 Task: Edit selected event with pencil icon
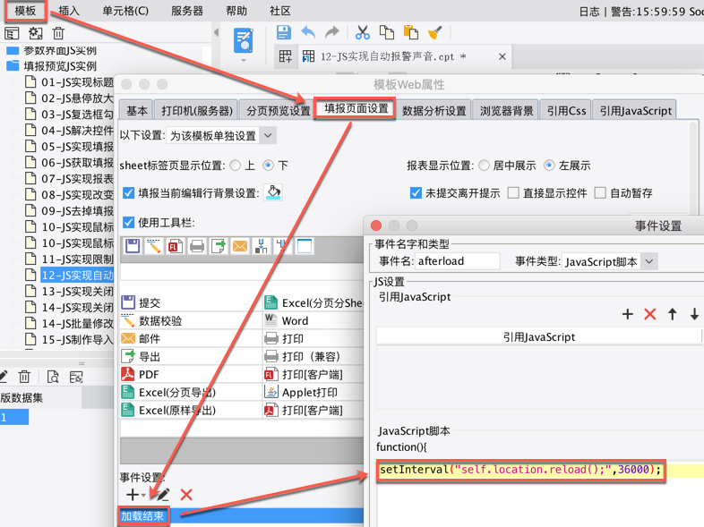point(162,495)
